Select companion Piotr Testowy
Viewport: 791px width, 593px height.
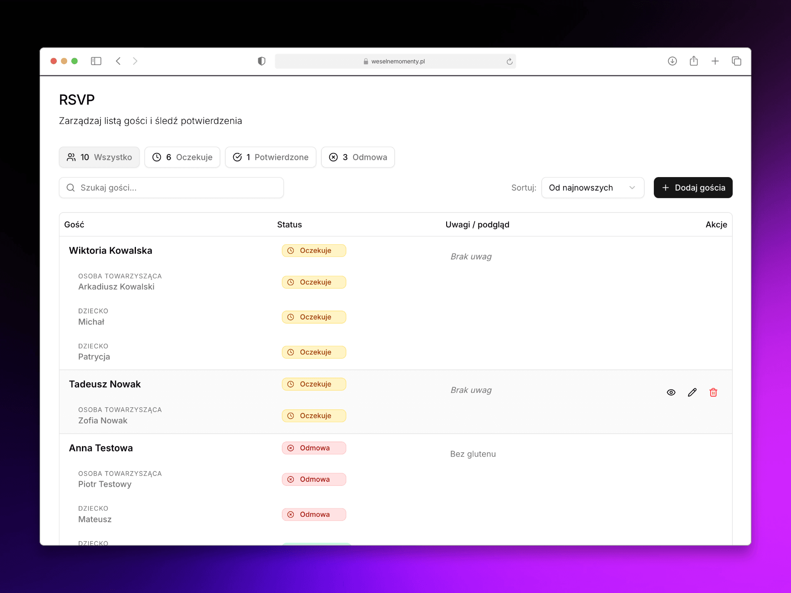point(105,484)
